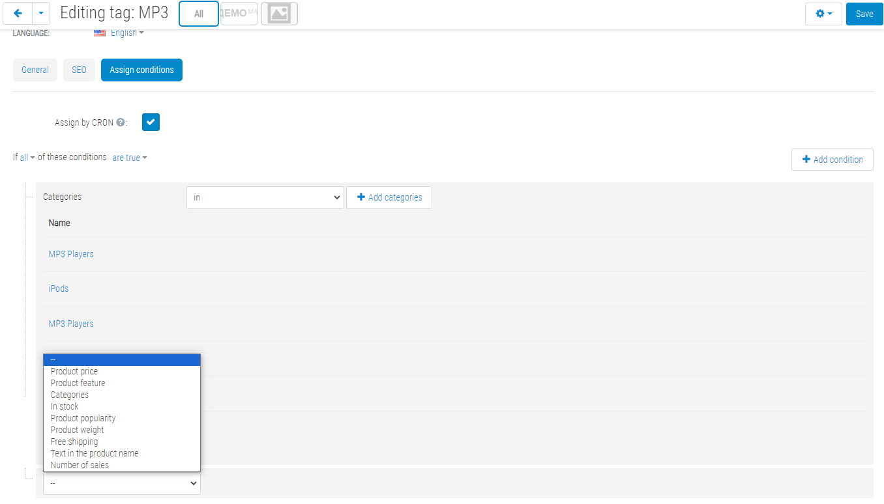Click the Name column header

click(59, 223)
